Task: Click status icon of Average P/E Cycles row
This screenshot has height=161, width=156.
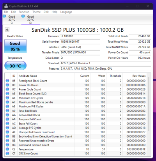Action: pyautogui.click(x=7, y=128)
